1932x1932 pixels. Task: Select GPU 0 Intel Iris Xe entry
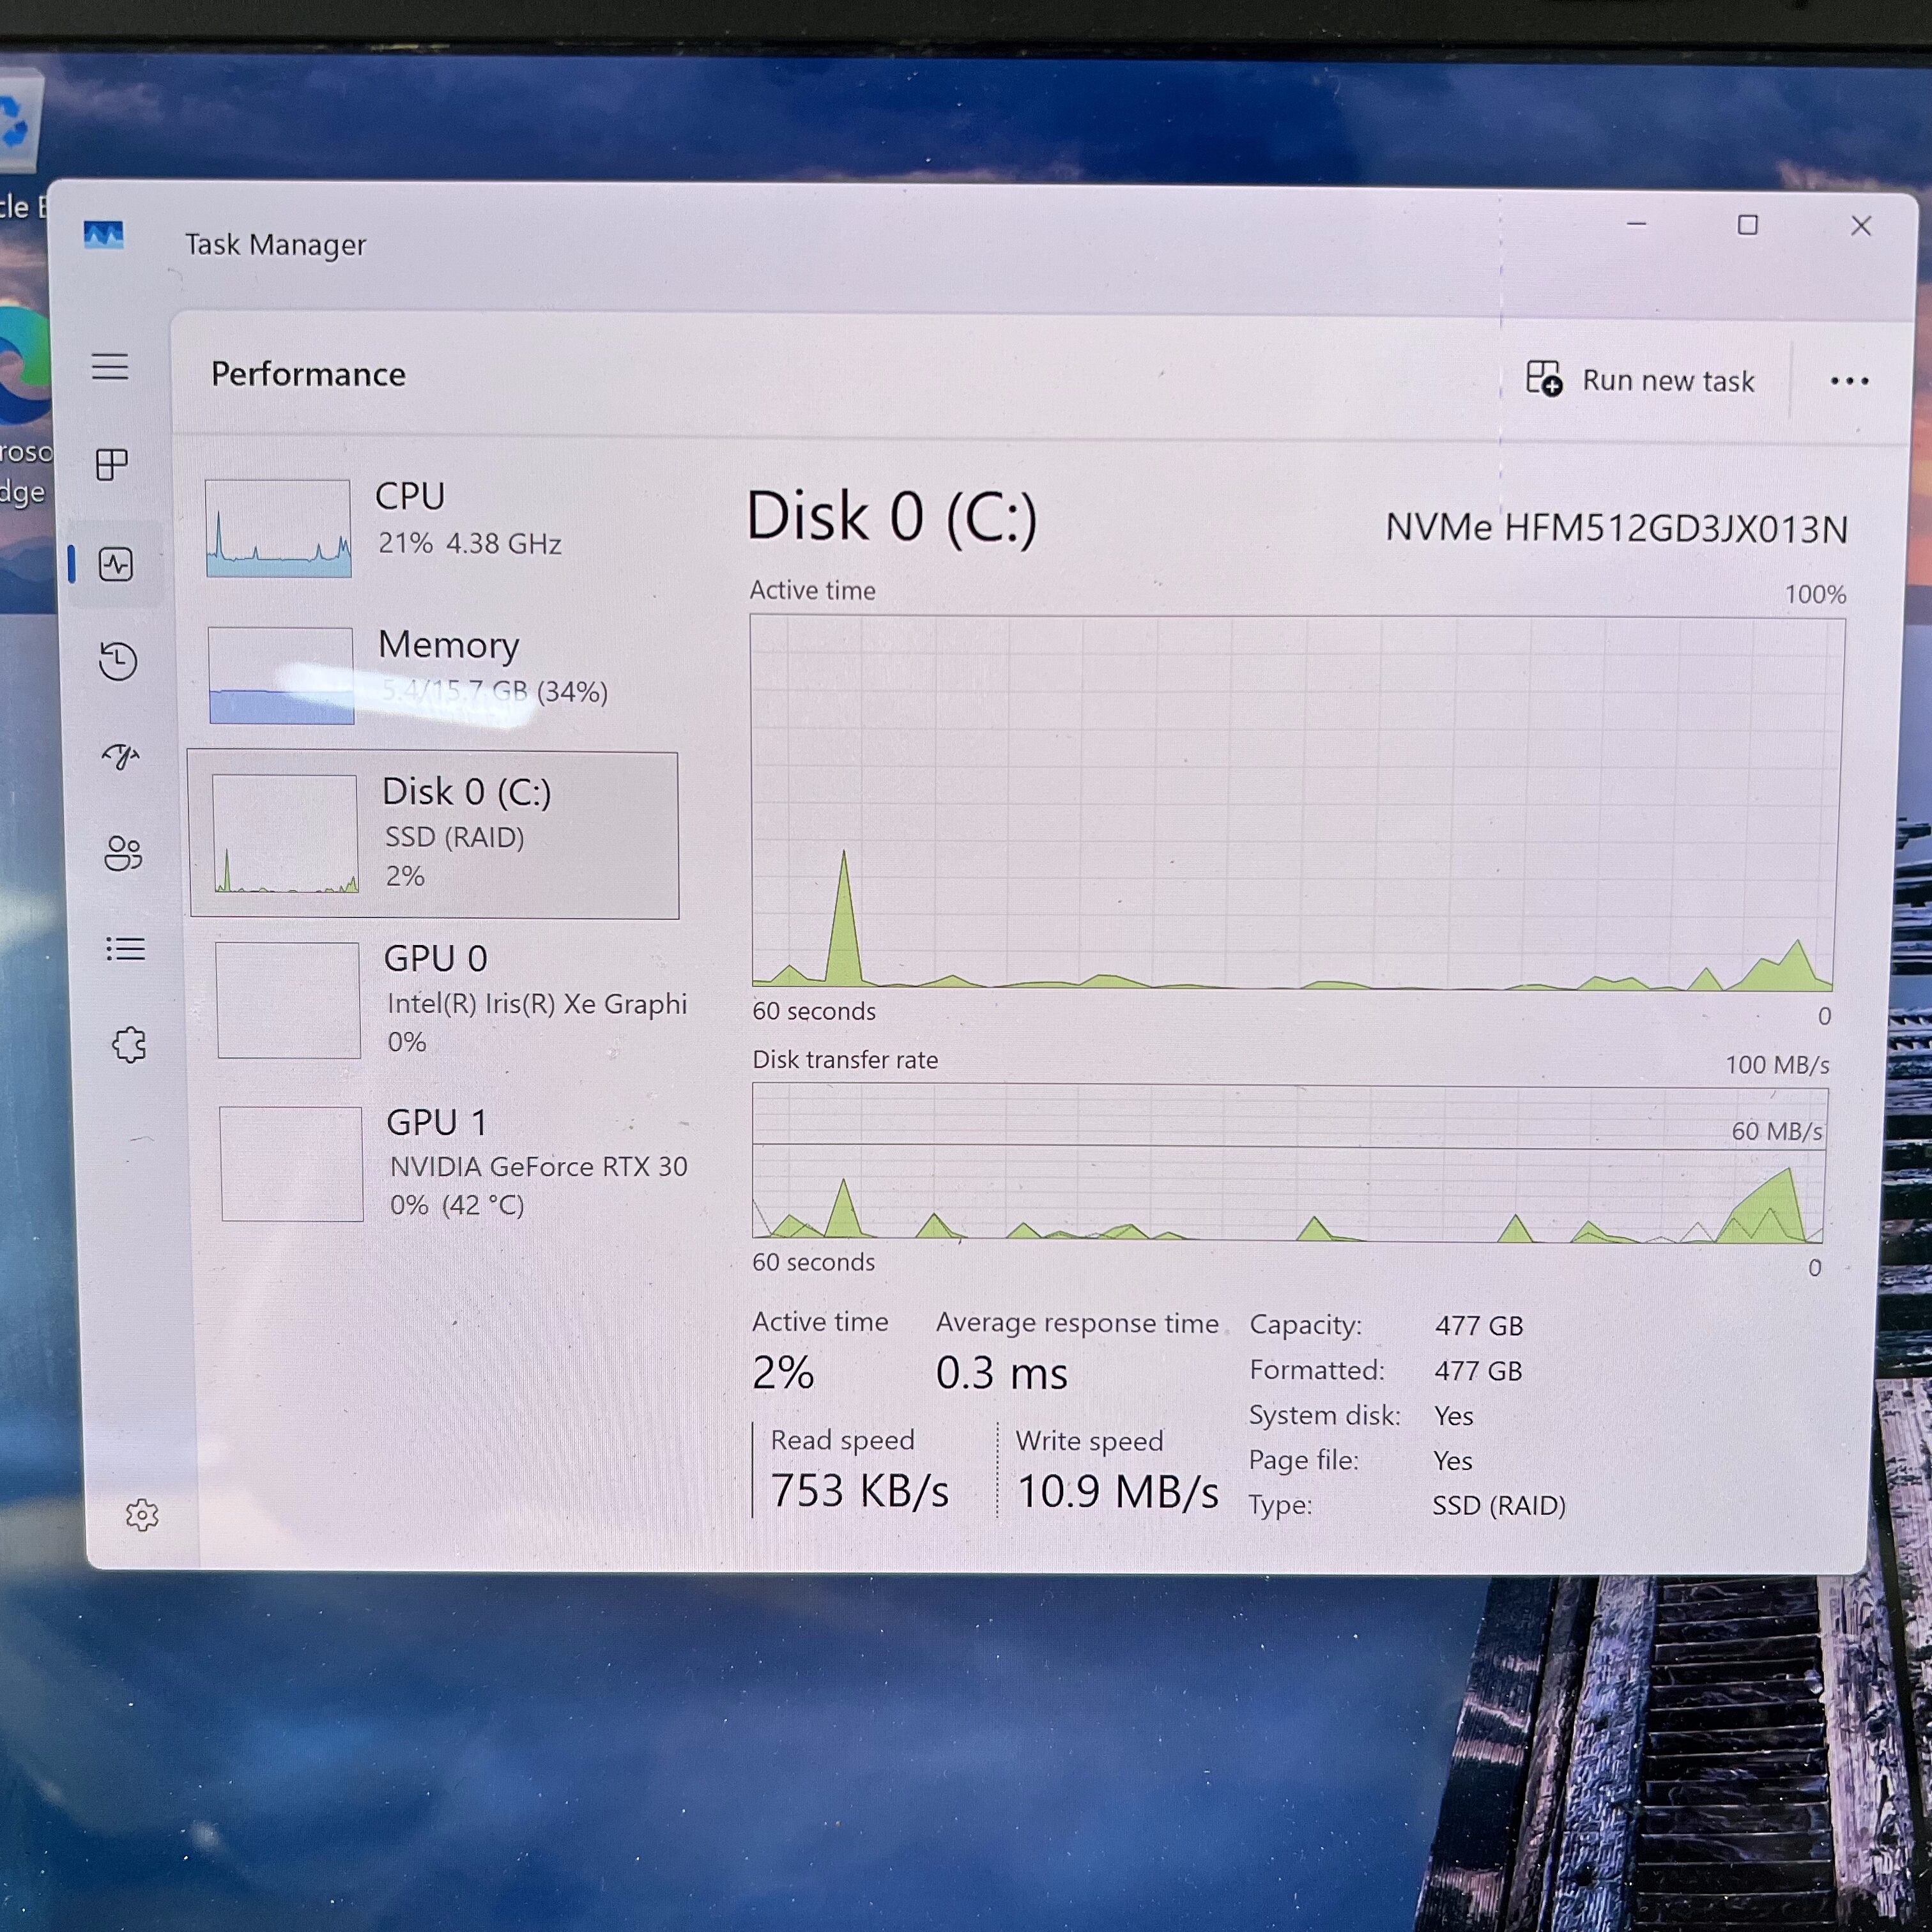pyautogui.click(x=450, y=999)
